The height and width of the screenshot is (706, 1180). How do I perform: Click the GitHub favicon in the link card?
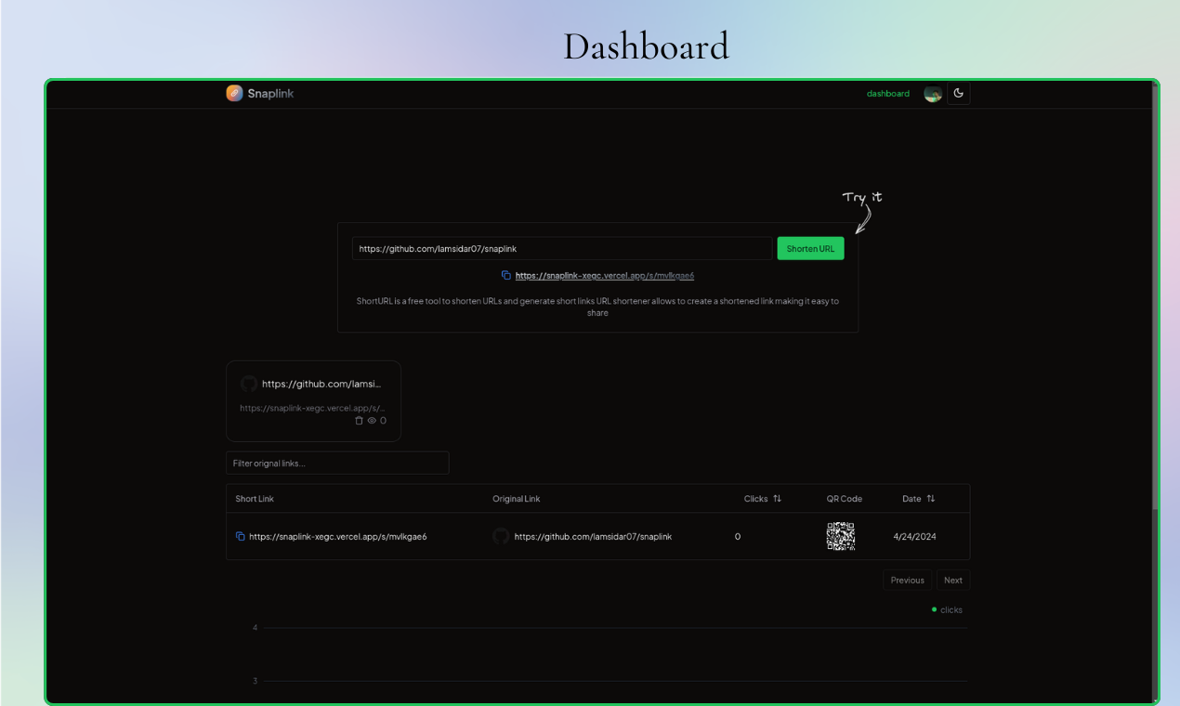click(248, 384)
